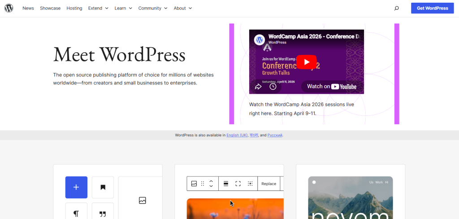The image size is (459, 219).
Task: Click the large image placeholder tile
Action: (x=140, y=198)
